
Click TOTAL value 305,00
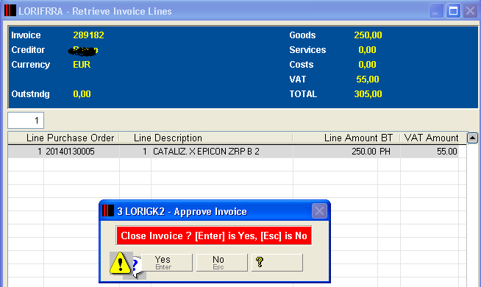coord(368,94)
